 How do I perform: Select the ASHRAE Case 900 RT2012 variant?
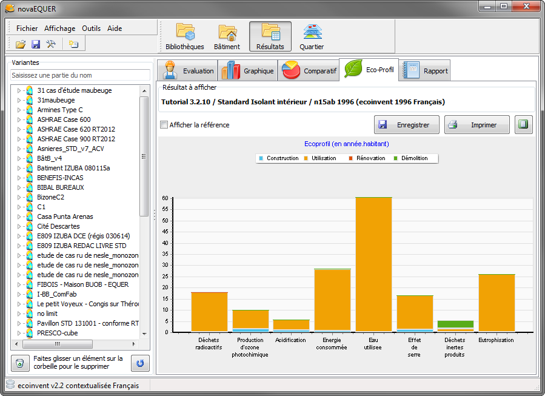pyautogui.click(x=76, y=139)
